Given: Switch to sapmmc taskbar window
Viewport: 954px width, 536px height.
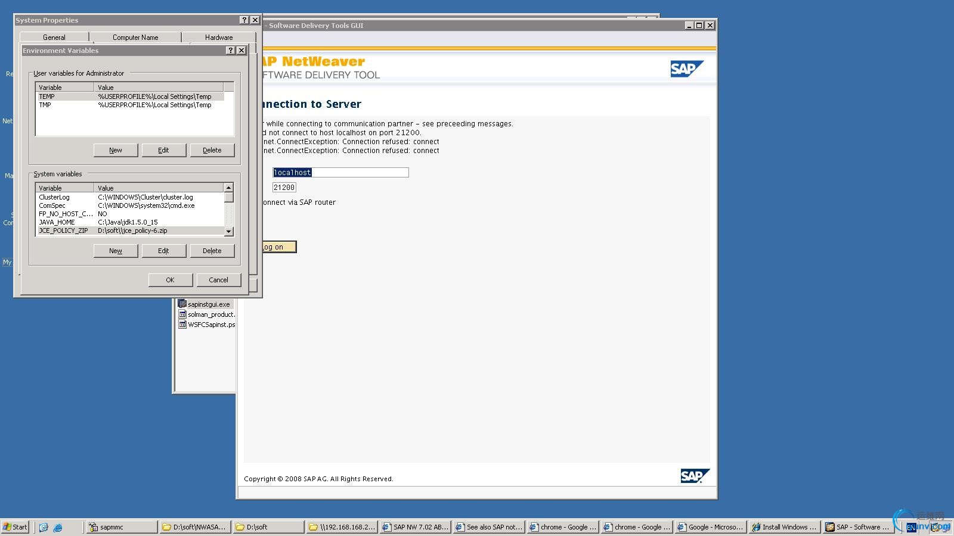Looking at the screenshot, I should 122,527.
